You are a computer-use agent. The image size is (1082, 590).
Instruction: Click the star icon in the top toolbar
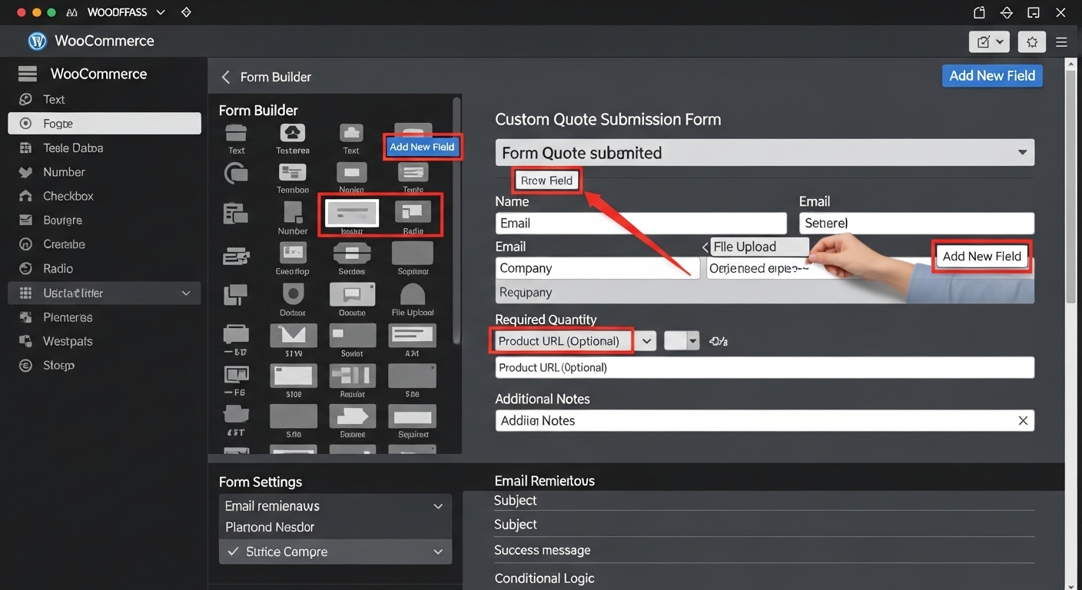click(1032, 42)
